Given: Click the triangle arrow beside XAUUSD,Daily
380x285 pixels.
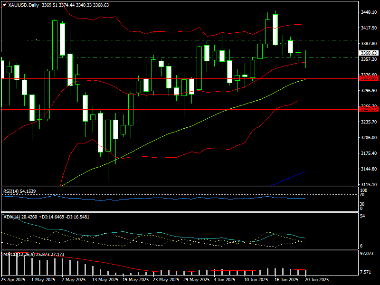Looking at the screenshot, I should [4, 5].
